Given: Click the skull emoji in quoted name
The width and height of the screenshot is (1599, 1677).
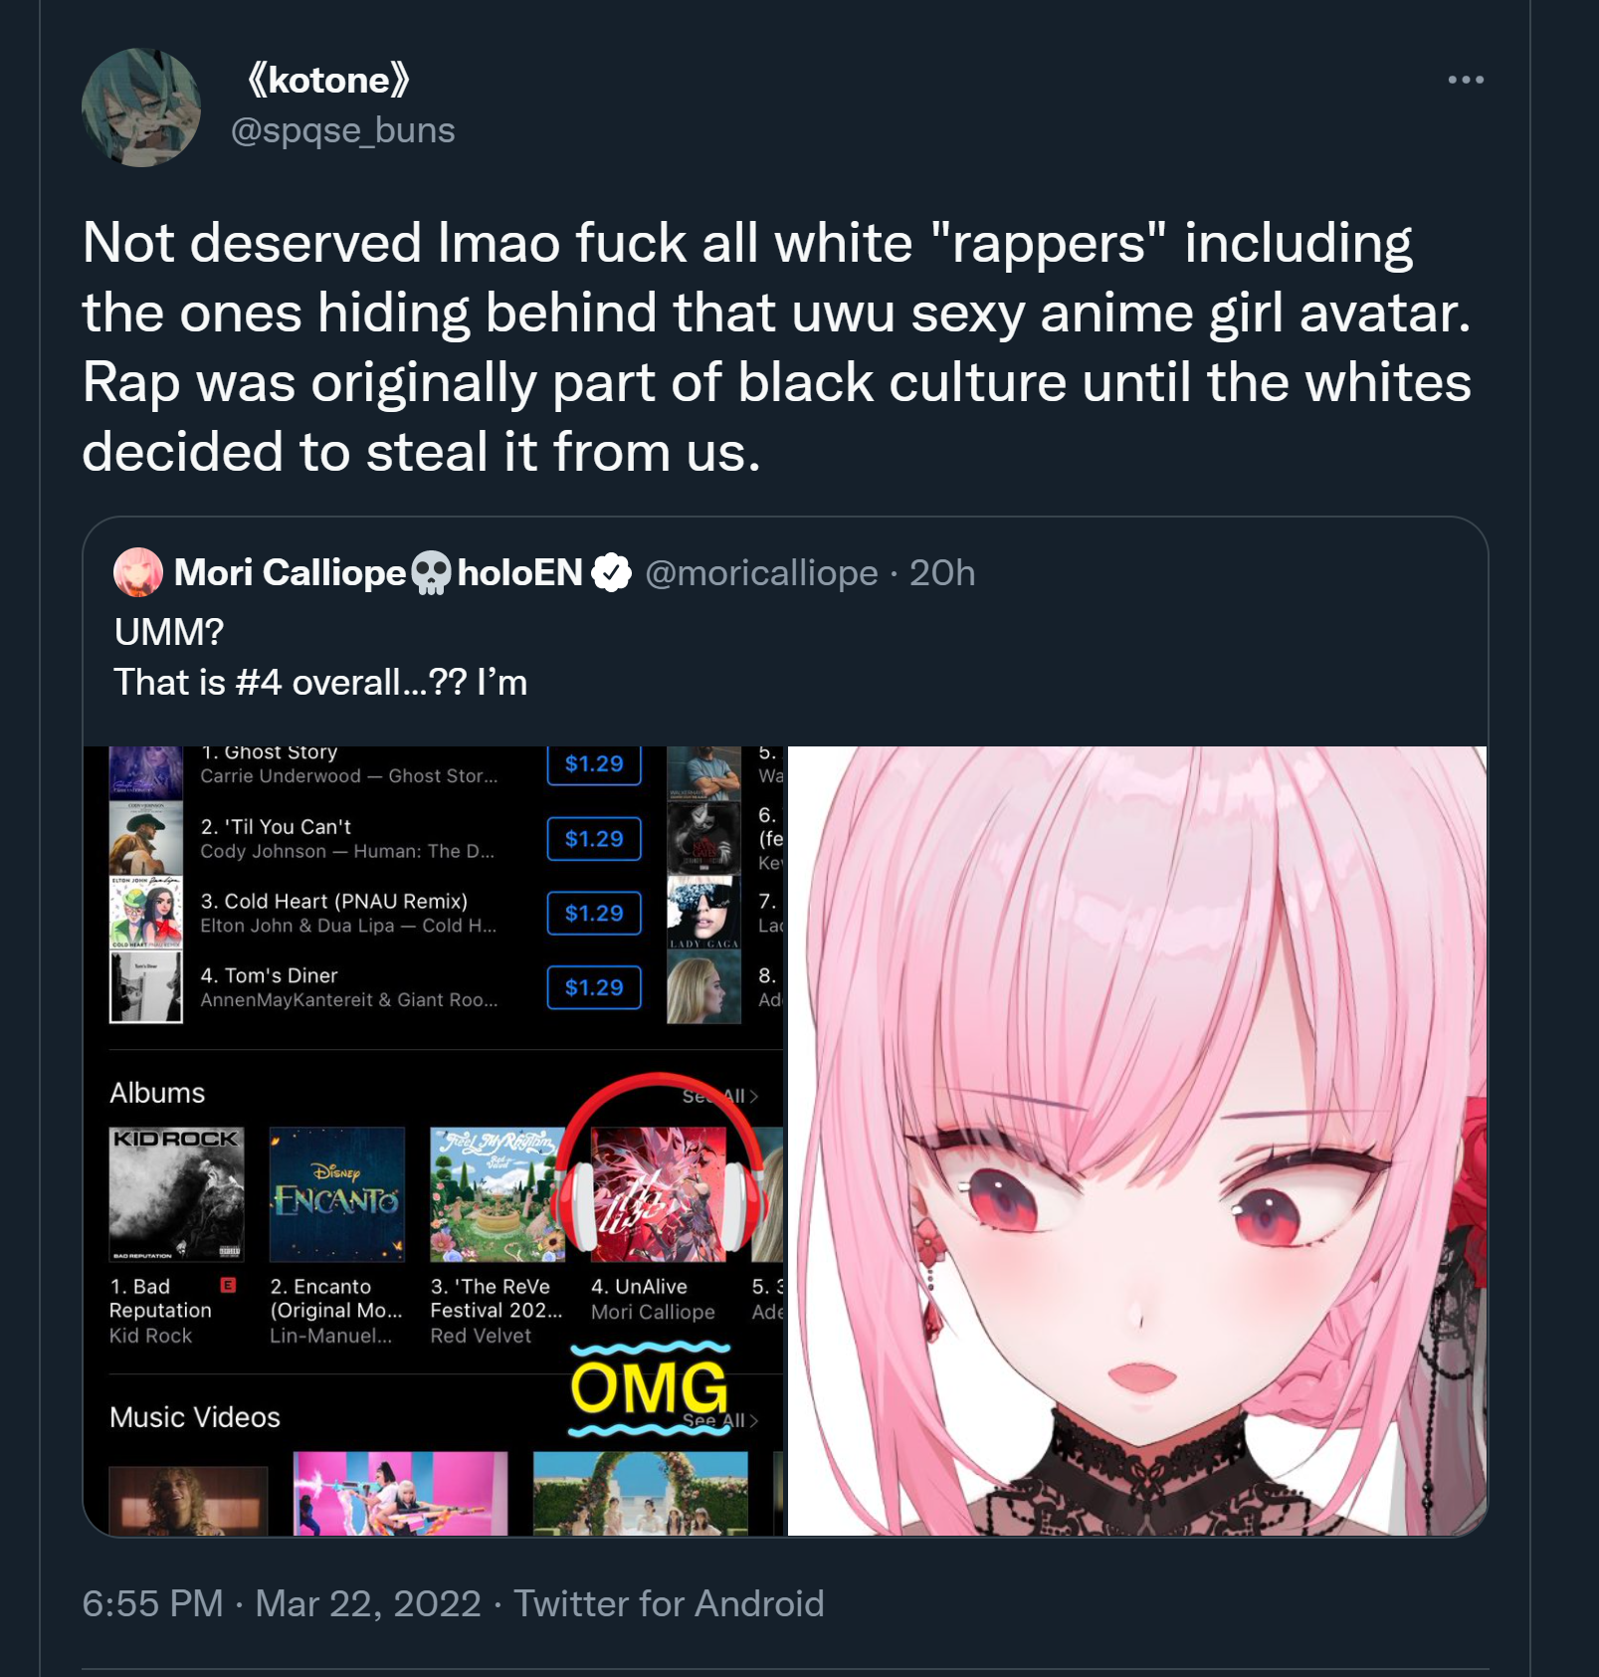Looking at the screenshot, I should 431,572.
